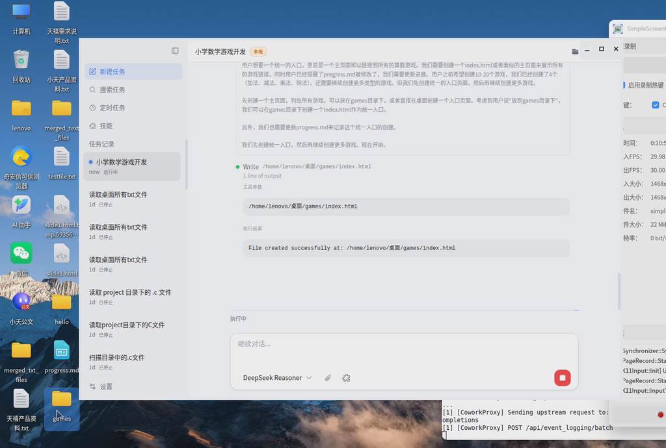Collapse the sidebar with the panel icon

175,51
